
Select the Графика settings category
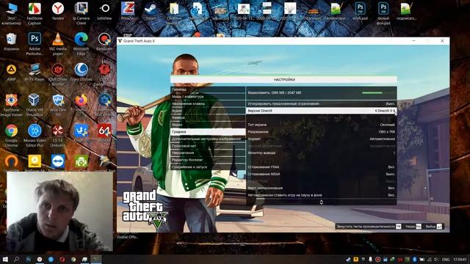coord(208,132)
